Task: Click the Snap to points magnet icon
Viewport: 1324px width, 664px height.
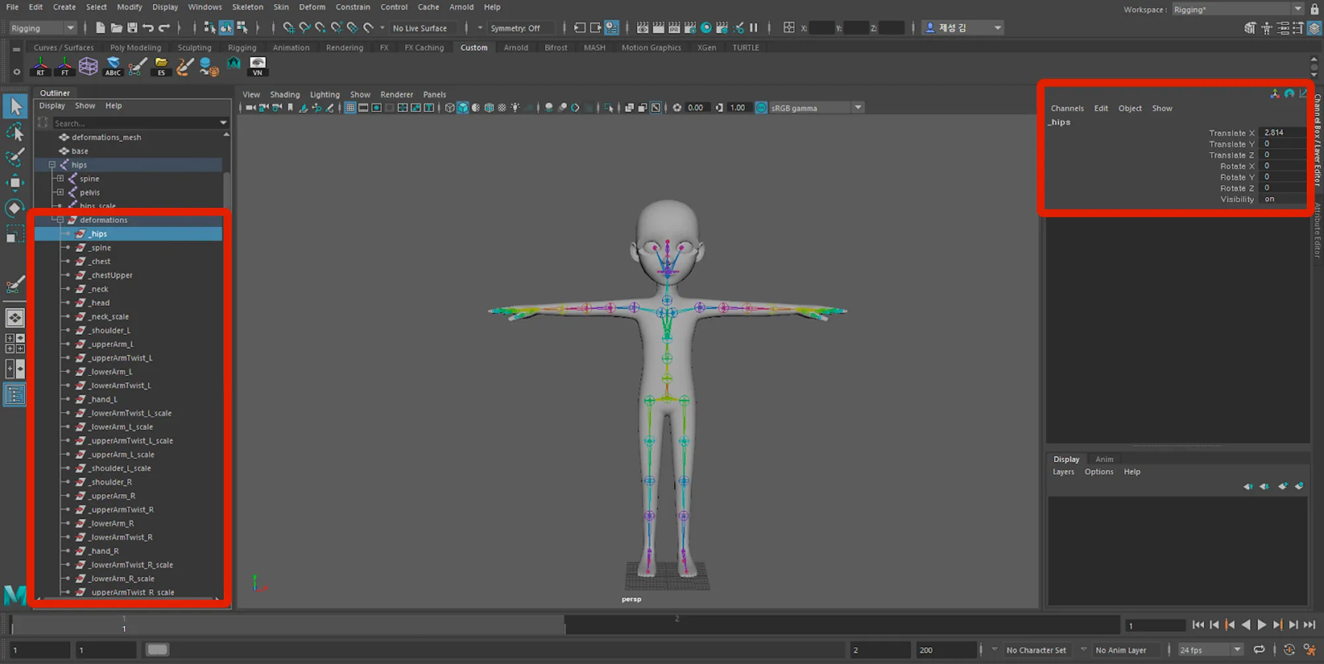Action: (320, 28)
